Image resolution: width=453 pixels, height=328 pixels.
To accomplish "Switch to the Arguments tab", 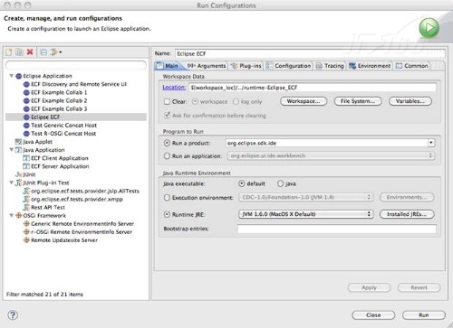I will coord(207,66).
